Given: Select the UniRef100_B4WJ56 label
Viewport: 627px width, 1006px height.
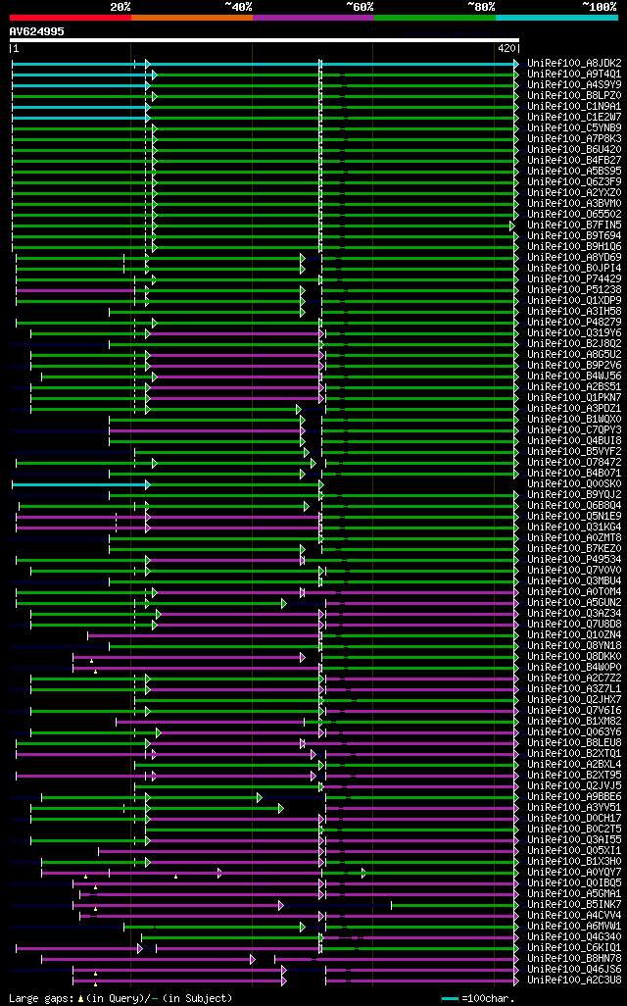Looking at the screenshot, I should point(574,376).
